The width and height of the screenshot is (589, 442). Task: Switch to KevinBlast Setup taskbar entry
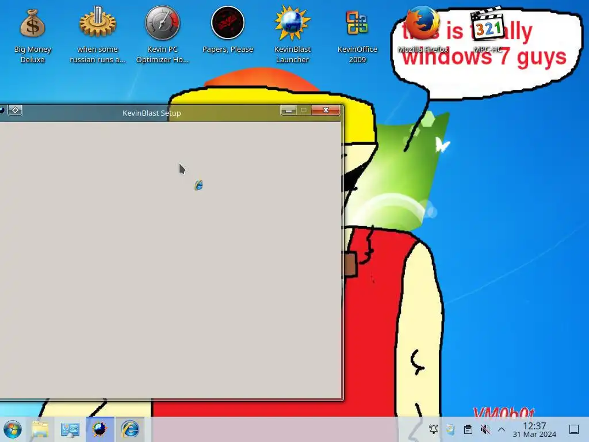(x=100, y=429)
